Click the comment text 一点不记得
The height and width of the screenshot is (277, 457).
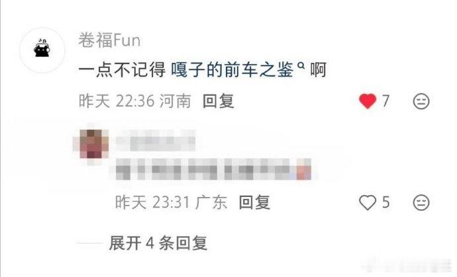tap(122, 70)
